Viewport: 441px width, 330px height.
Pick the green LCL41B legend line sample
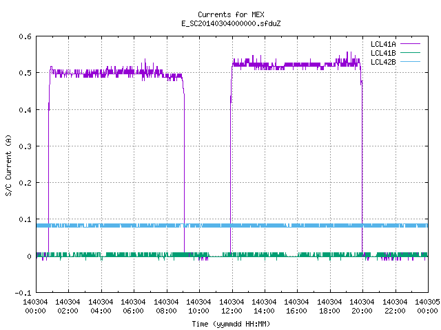[410, 53]
